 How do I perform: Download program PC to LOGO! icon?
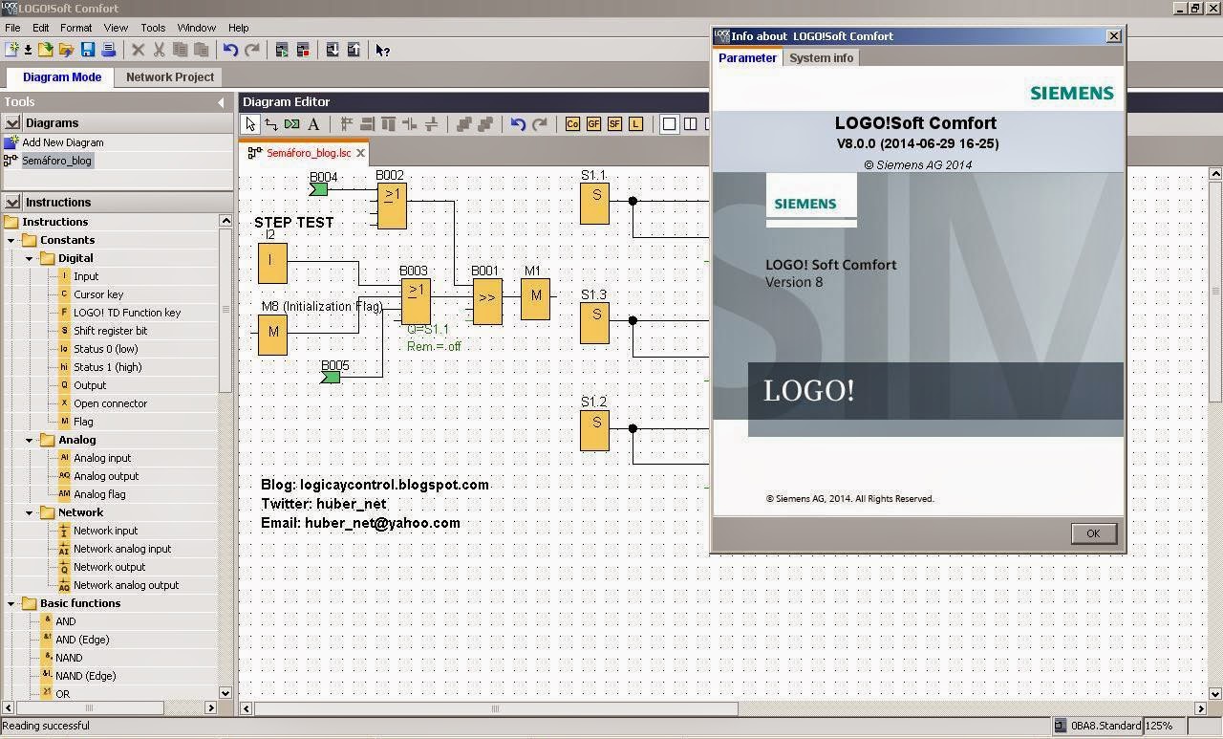(x=333, y=50)
